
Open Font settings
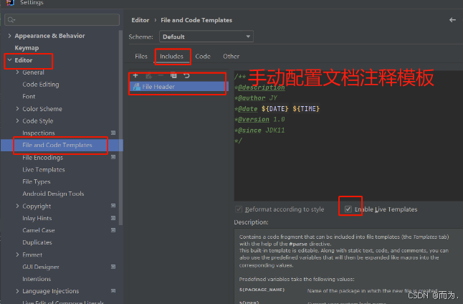coord(29,97)
